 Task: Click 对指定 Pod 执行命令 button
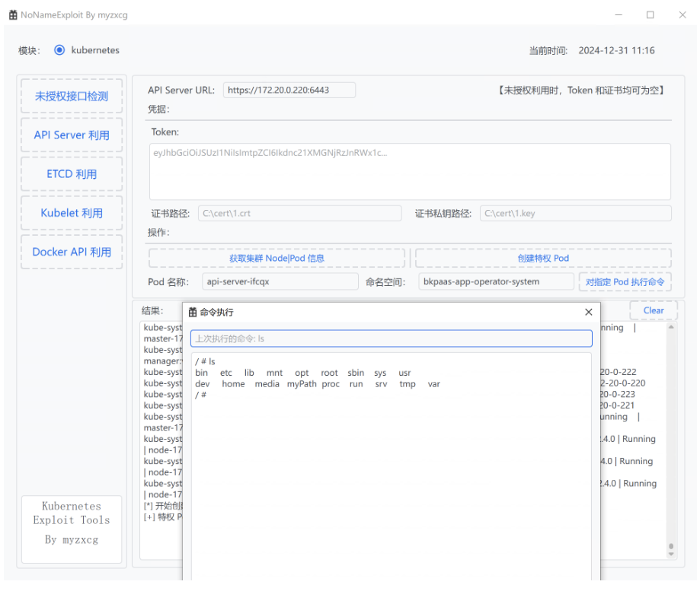pyautogui.click(x=625, y=281)
